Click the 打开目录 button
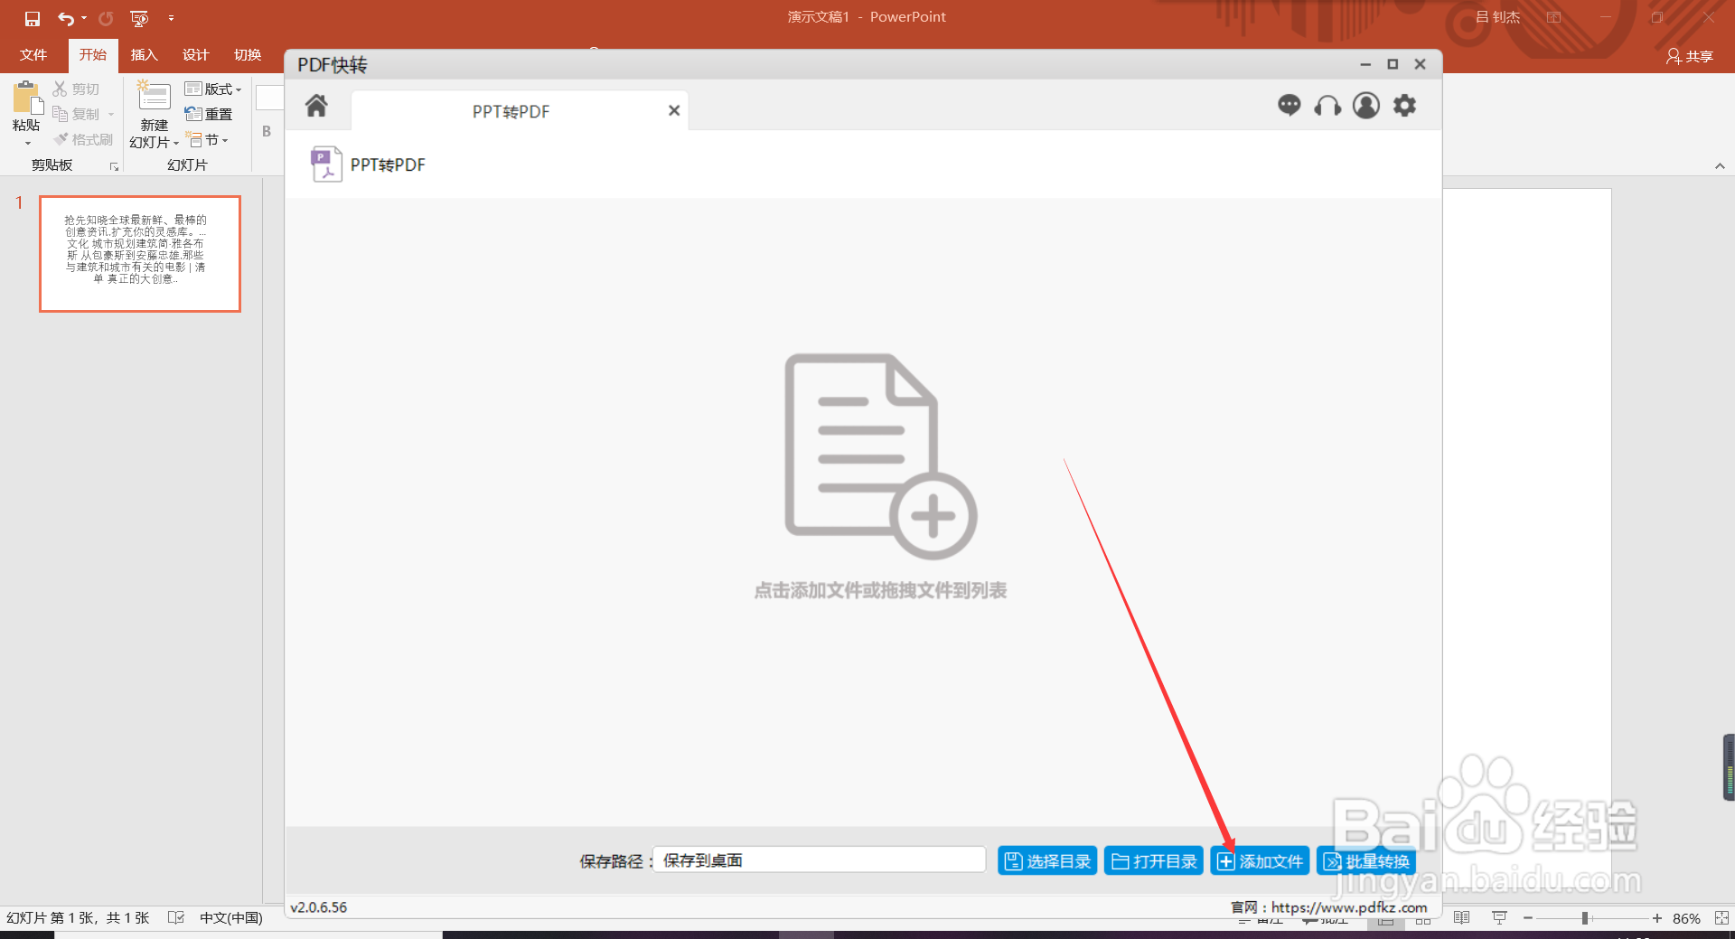The width and height of the screenshot is (1735, 939). (1154, 861)
